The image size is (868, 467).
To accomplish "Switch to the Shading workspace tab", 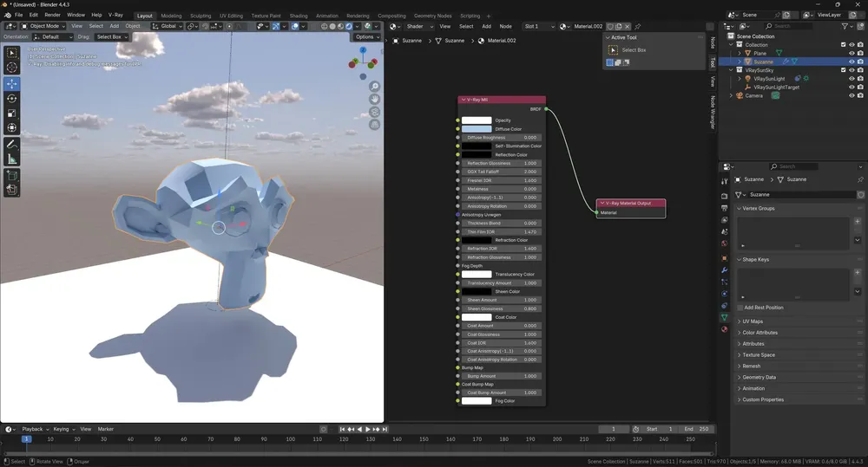I will tap(299, 16).
